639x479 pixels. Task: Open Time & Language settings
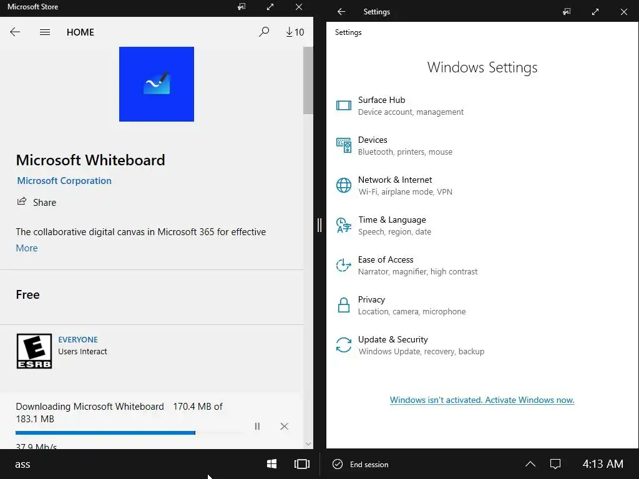384,225
